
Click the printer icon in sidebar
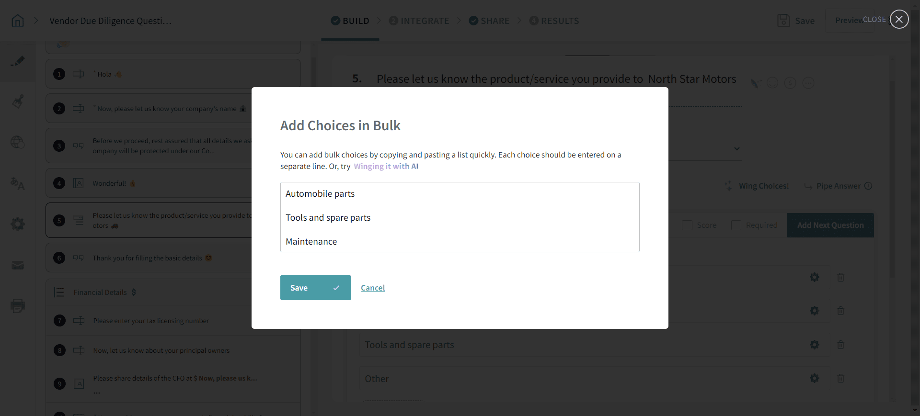(x=18, y=306)
